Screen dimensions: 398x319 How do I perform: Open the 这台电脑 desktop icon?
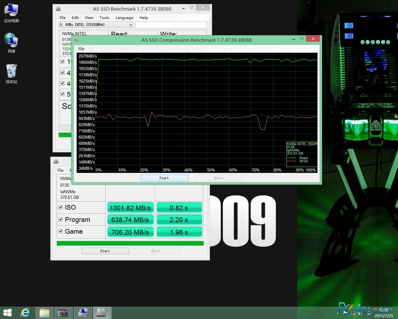pyautogui.click(x=12, y=13)
